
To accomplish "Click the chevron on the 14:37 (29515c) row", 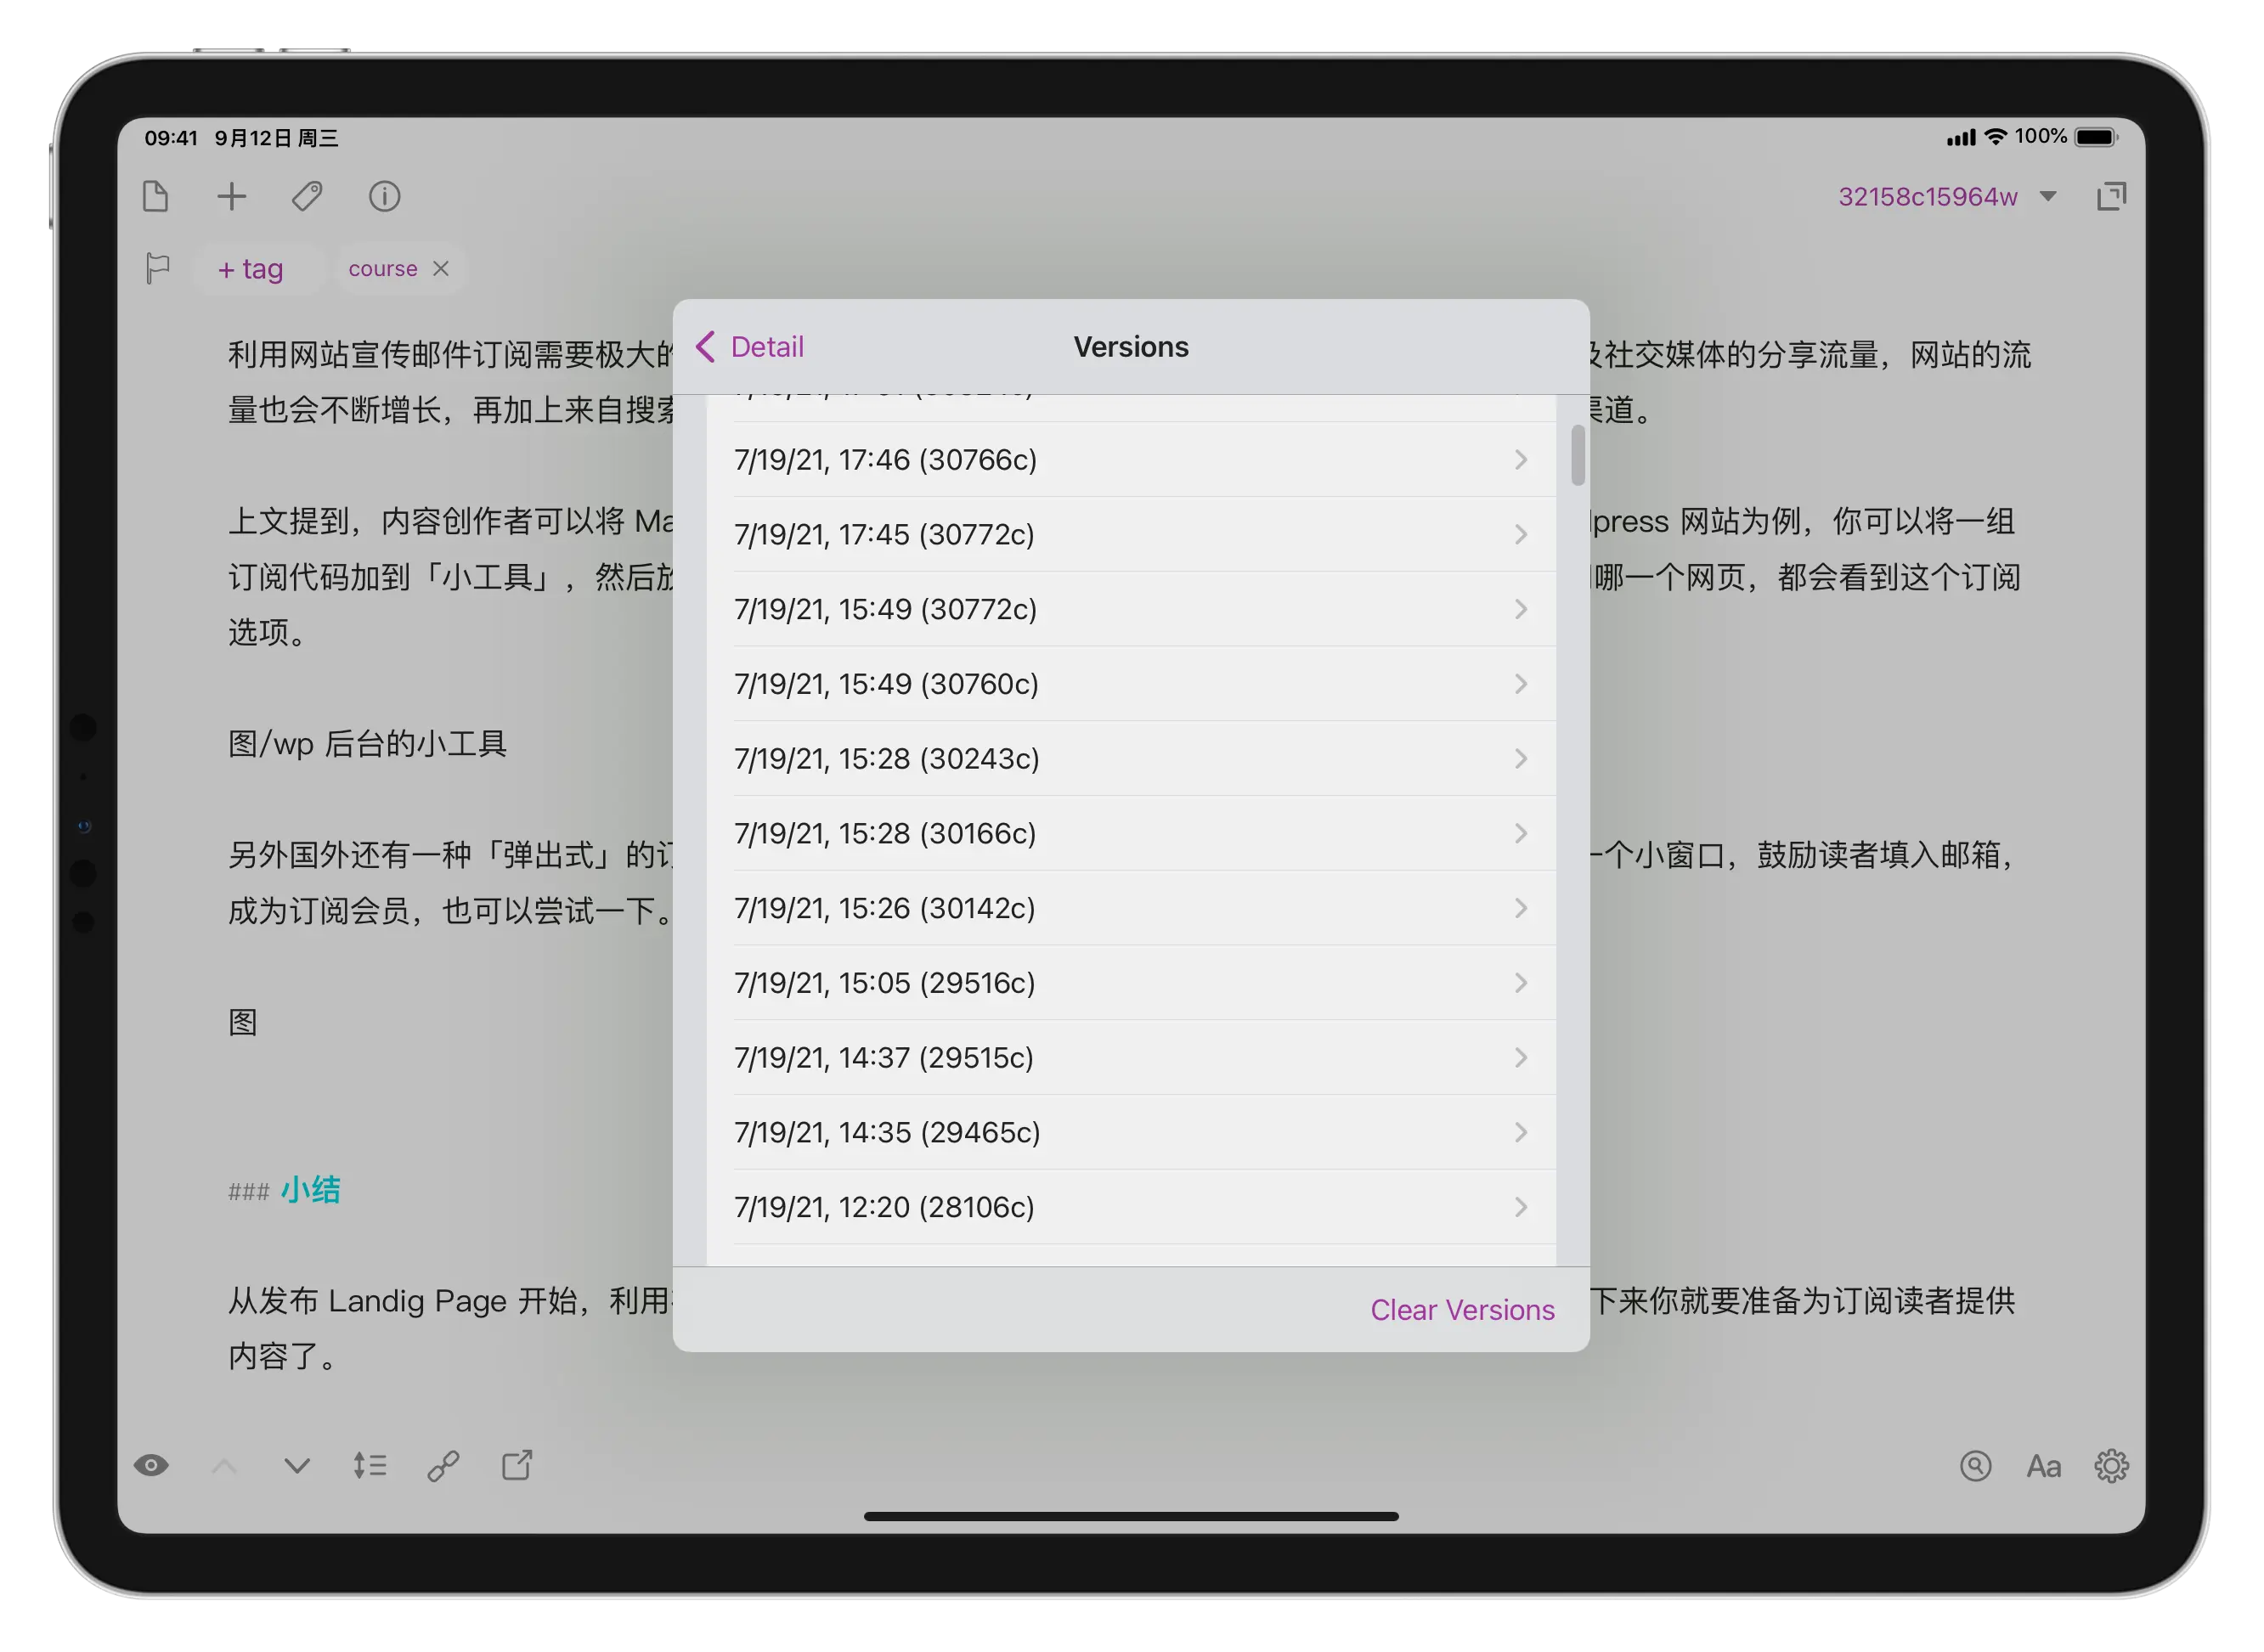I will (1521, 1057).
